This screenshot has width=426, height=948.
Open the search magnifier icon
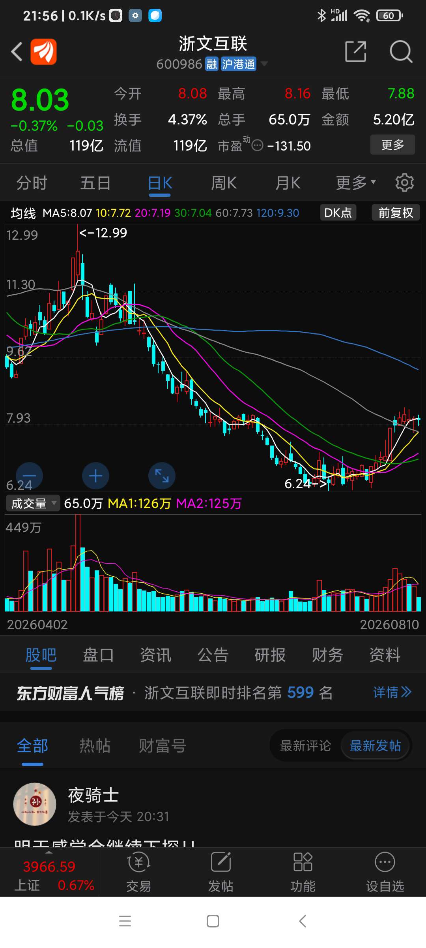click(x=401, y=51)
